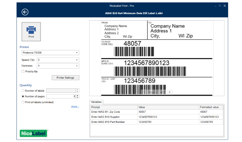This screenshot has width=242, height=142.
Task: Increase number of pages with up arrow
Action: pyautogui.click(x=77, y=95)
